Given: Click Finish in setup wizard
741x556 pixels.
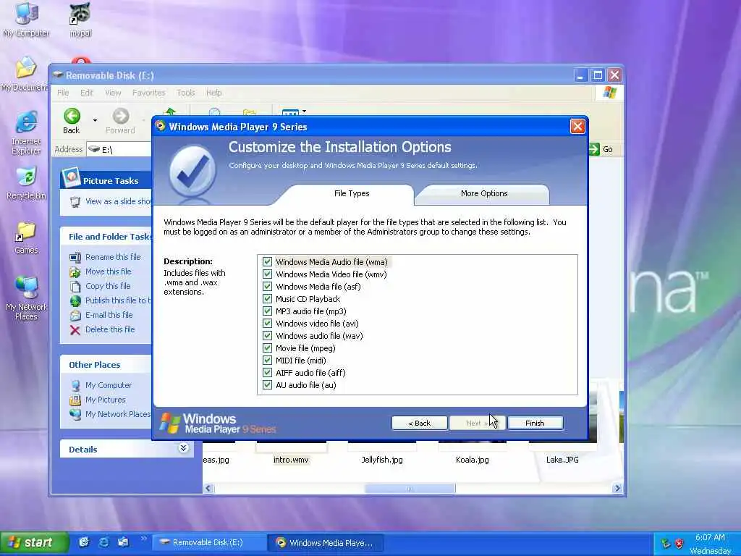Looking at the screenshot, I should pyautogui.click(x=535, y=423).
